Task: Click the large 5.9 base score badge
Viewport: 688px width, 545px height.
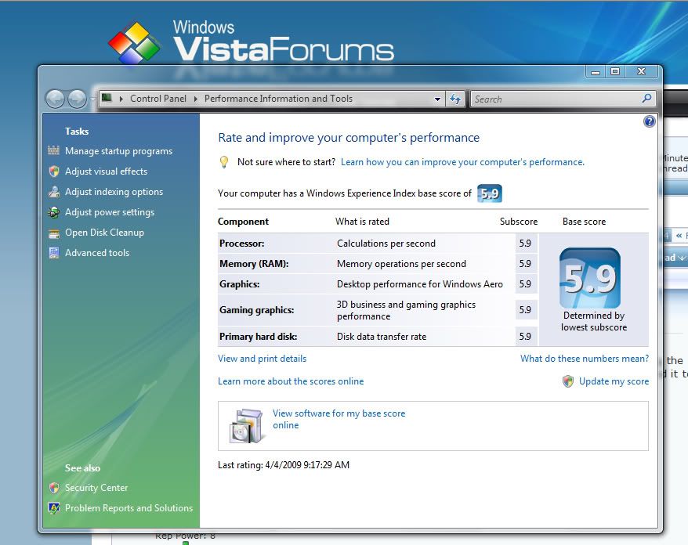Action: click(x=590, y=278)
